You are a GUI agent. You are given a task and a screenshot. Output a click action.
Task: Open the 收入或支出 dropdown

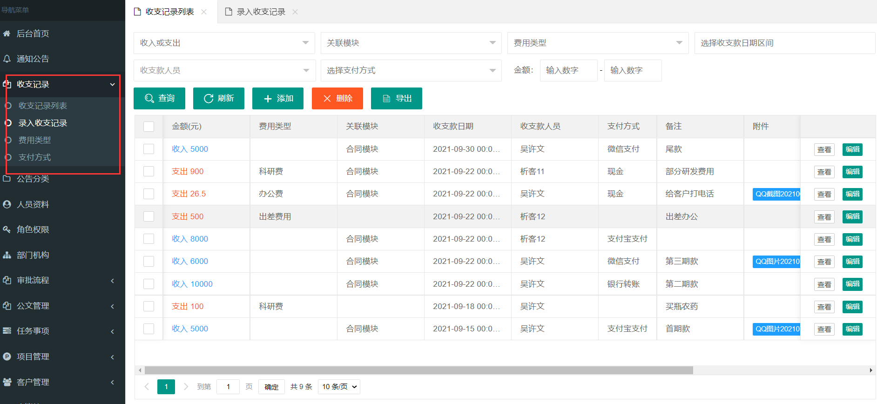coord(224,43)
